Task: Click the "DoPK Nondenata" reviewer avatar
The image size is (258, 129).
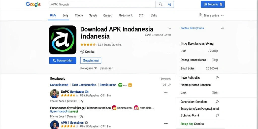Action: pos(54,94)
